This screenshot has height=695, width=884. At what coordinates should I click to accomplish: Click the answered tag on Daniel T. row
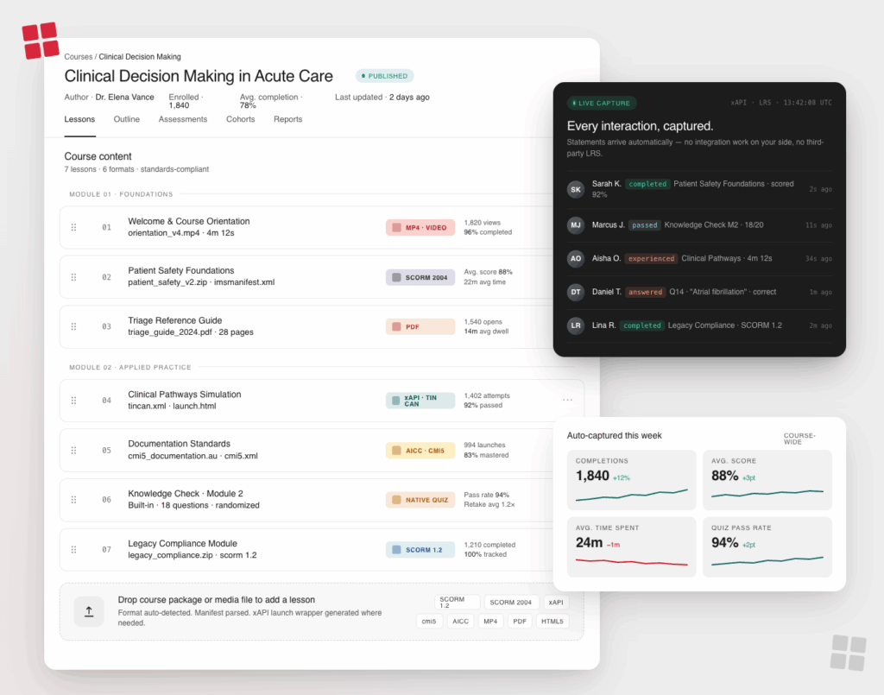646,292
